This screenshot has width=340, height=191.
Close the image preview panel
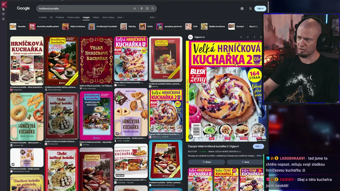(261, 37)
